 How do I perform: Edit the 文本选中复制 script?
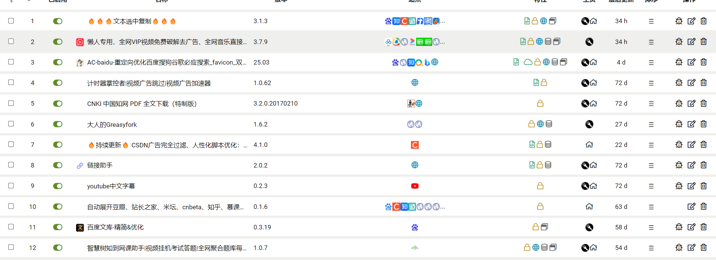click(691, 21)
